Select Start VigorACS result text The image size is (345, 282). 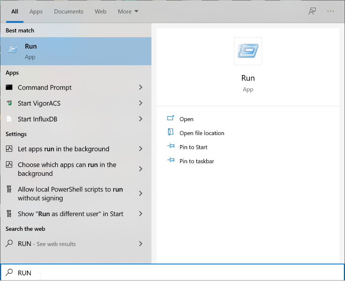coord(39,103)
